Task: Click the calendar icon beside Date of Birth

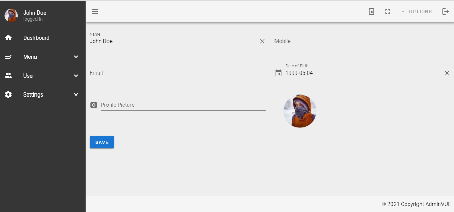Action: click(278, 73)
